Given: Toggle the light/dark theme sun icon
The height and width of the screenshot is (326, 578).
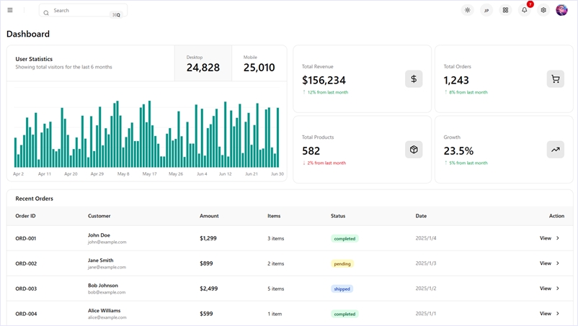Looking at the screenshot, I should pos(468,10).
